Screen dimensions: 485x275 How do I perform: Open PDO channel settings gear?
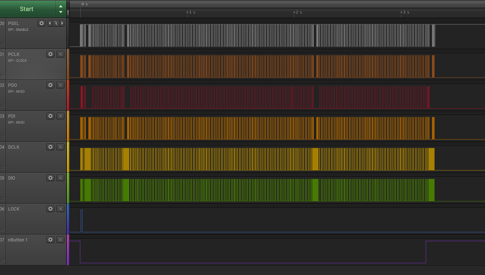click(50, 85)
